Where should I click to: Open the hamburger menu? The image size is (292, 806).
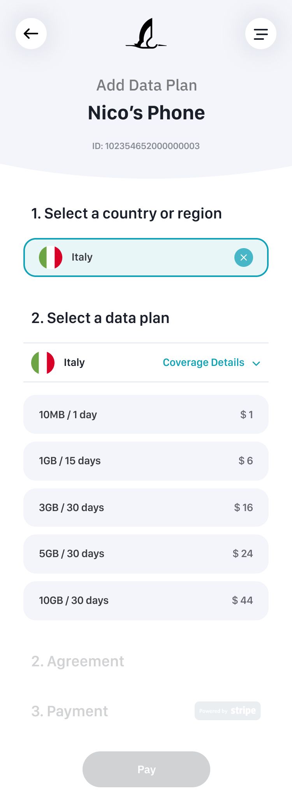pyautogui.click(x=261, y=34)
